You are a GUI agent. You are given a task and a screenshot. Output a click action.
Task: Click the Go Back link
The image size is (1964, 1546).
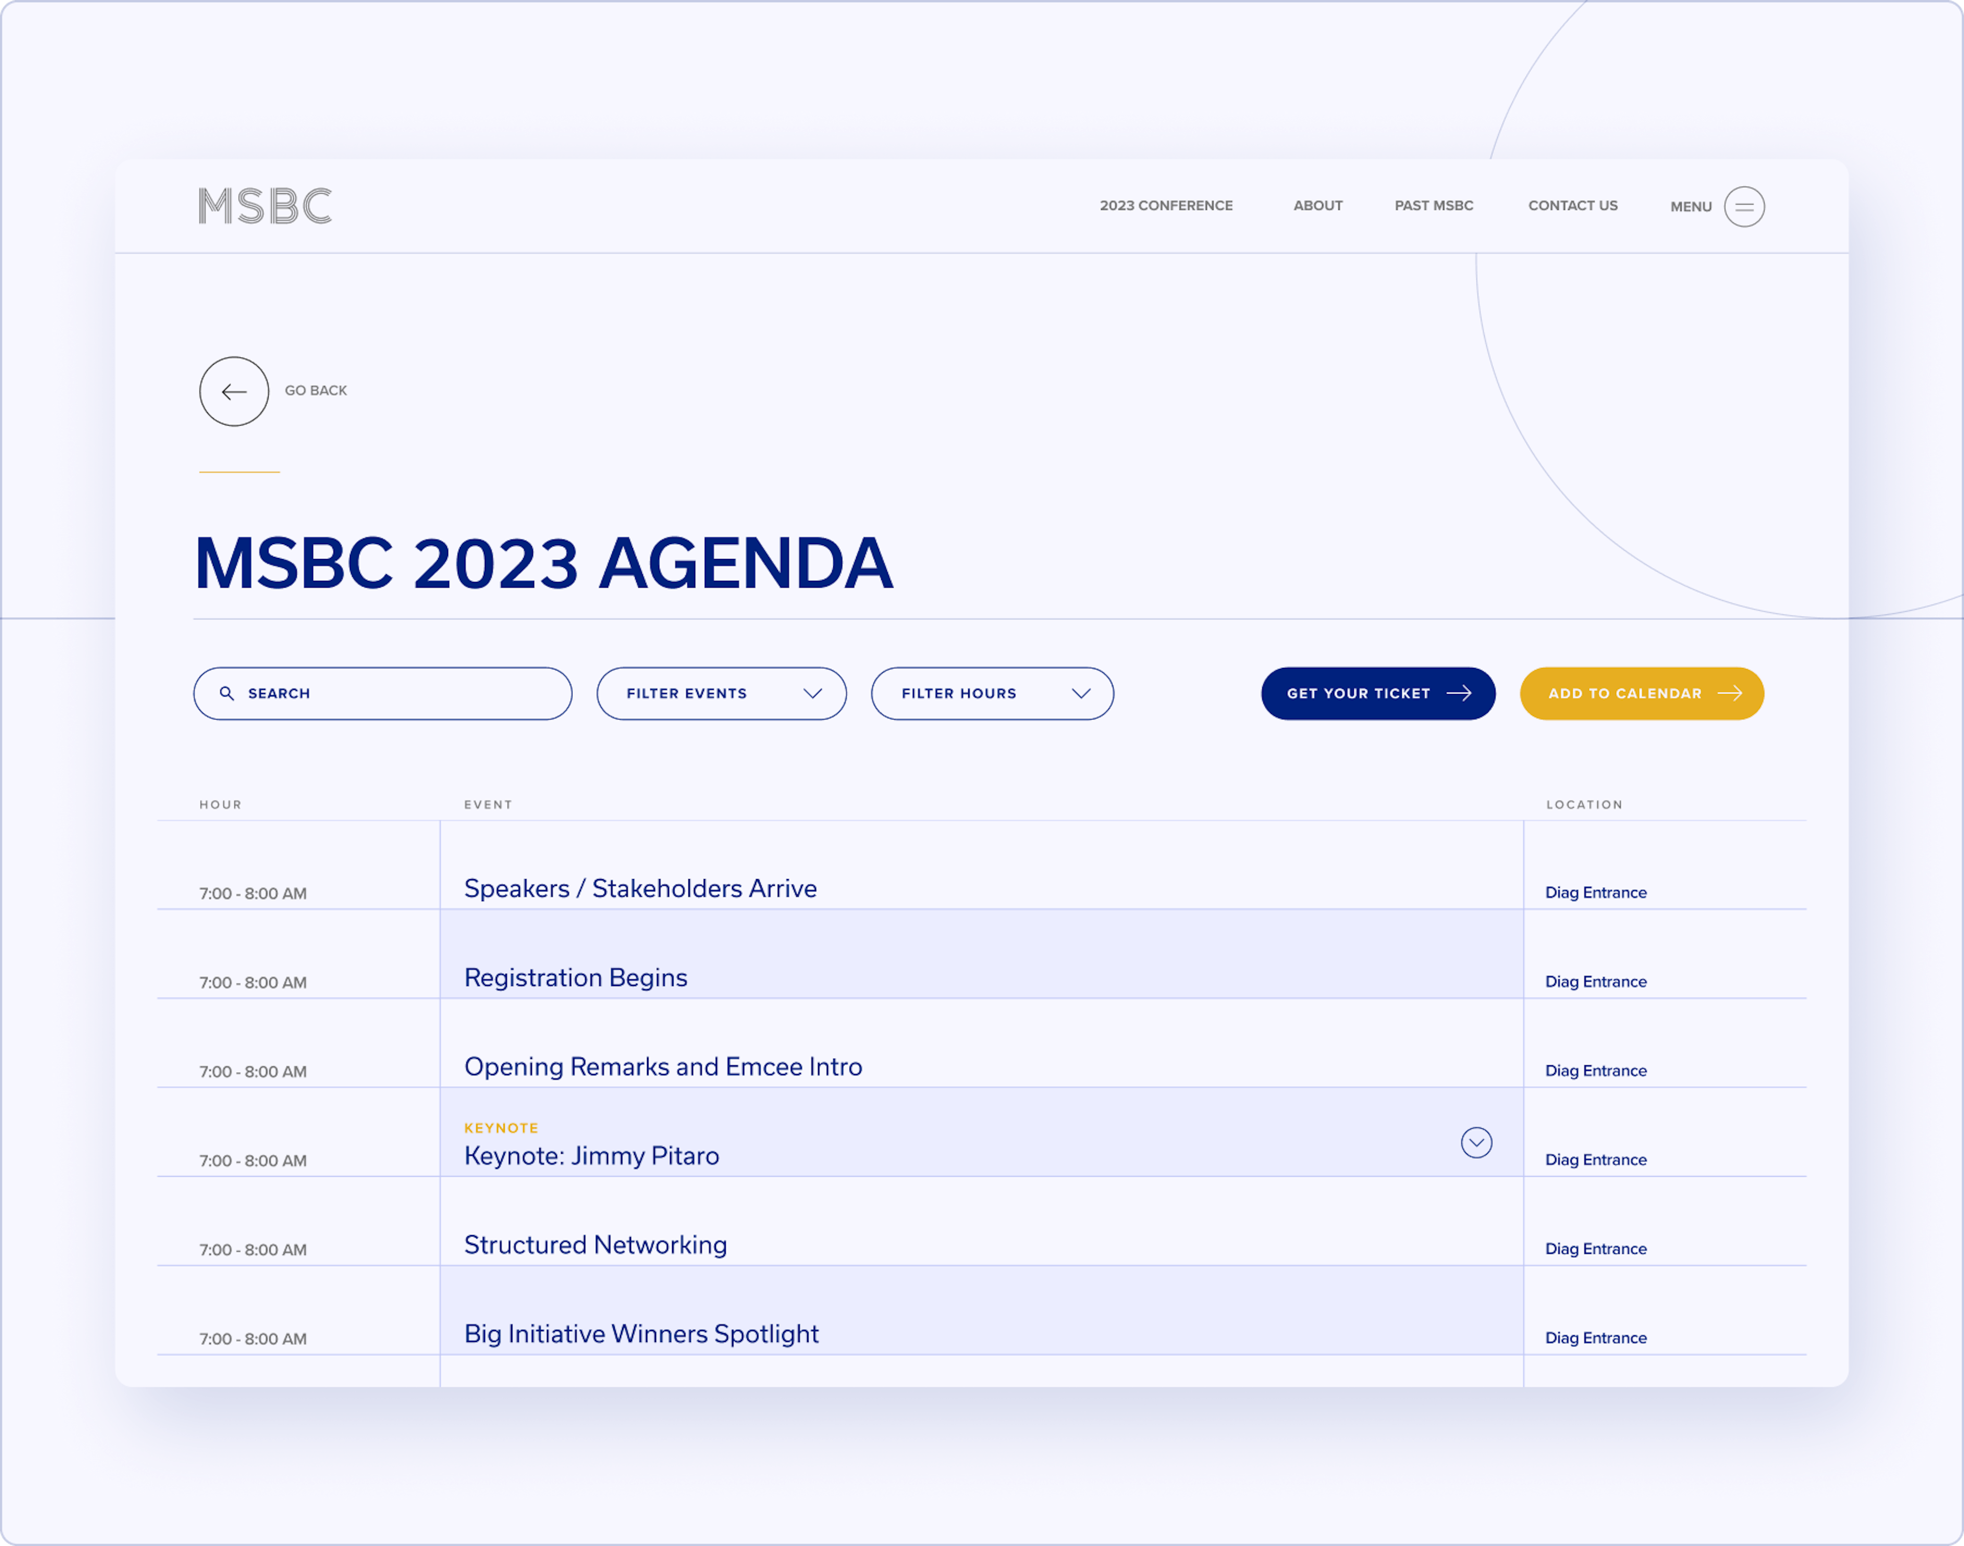(316, 390)
